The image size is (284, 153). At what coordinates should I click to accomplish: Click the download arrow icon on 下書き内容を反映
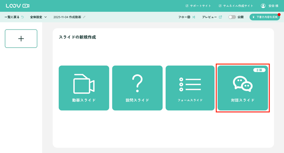click(x=253, y=17)
